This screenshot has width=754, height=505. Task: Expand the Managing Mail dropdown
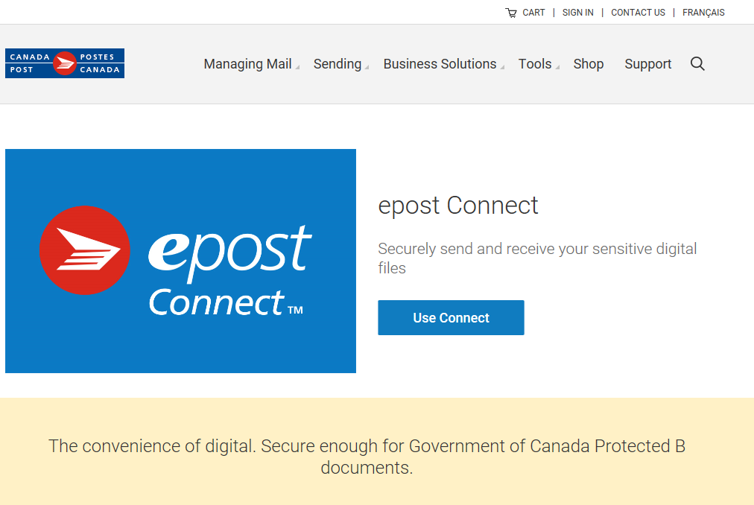coord(247,64)
